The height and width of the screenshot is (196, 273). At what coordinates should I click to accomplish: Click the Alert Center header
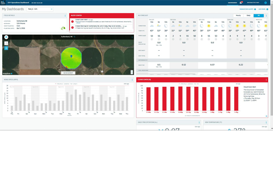(x=102, y=15)
